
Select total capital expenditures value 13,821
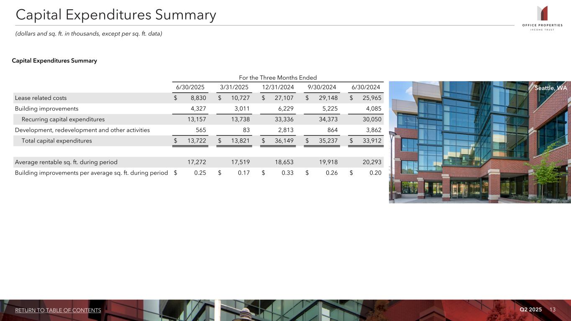pos(240,141)
